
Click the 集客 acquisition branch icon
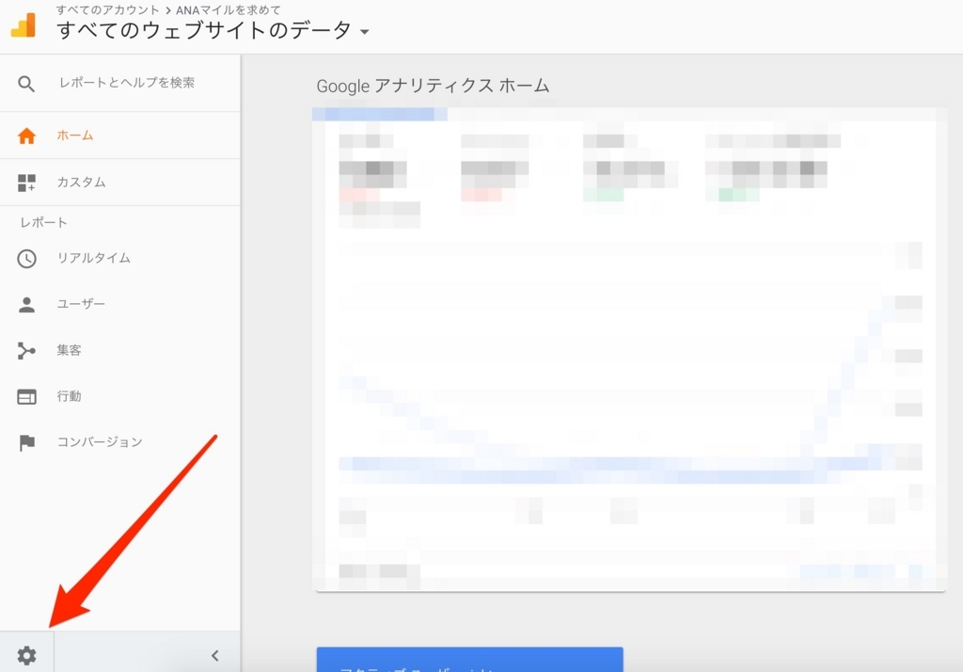[x=26, y=350]
